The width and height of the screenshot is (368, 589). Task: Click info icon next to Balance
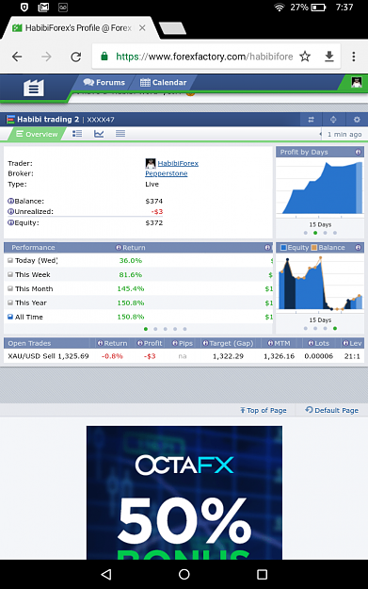click(10, 201)
